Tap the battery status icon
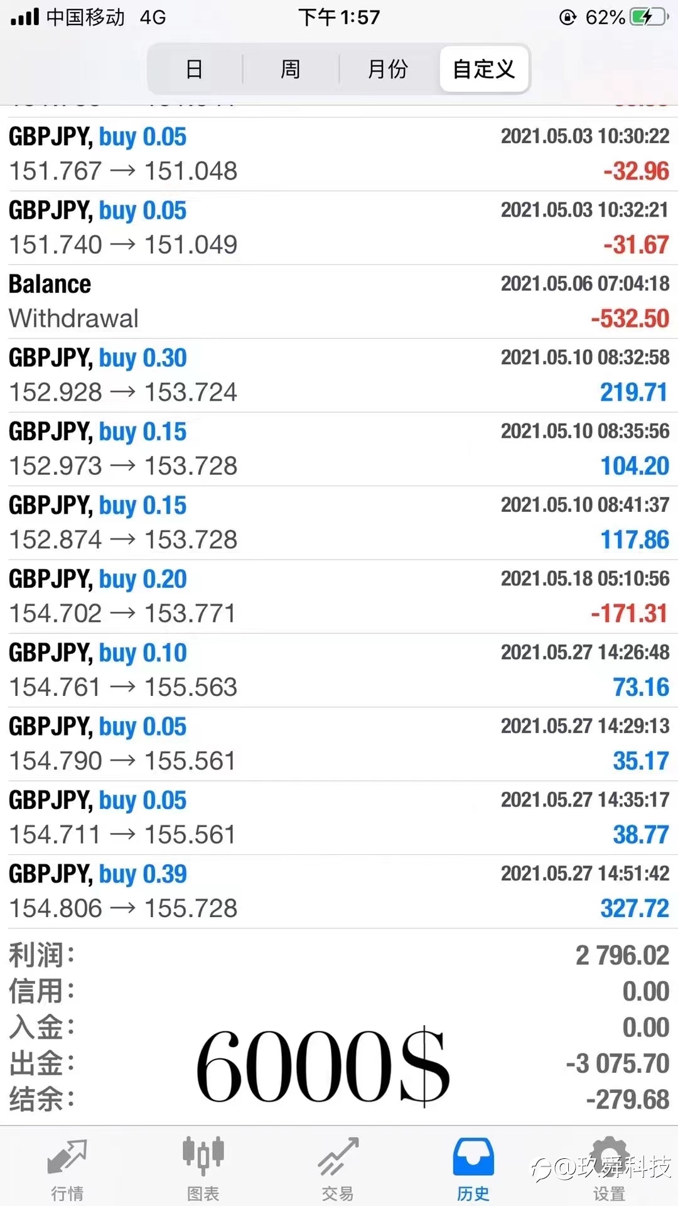This screenshot has height=1206, width=678. point(649,17)
